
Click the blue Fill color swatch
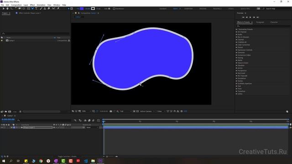(x=82, y=9)
